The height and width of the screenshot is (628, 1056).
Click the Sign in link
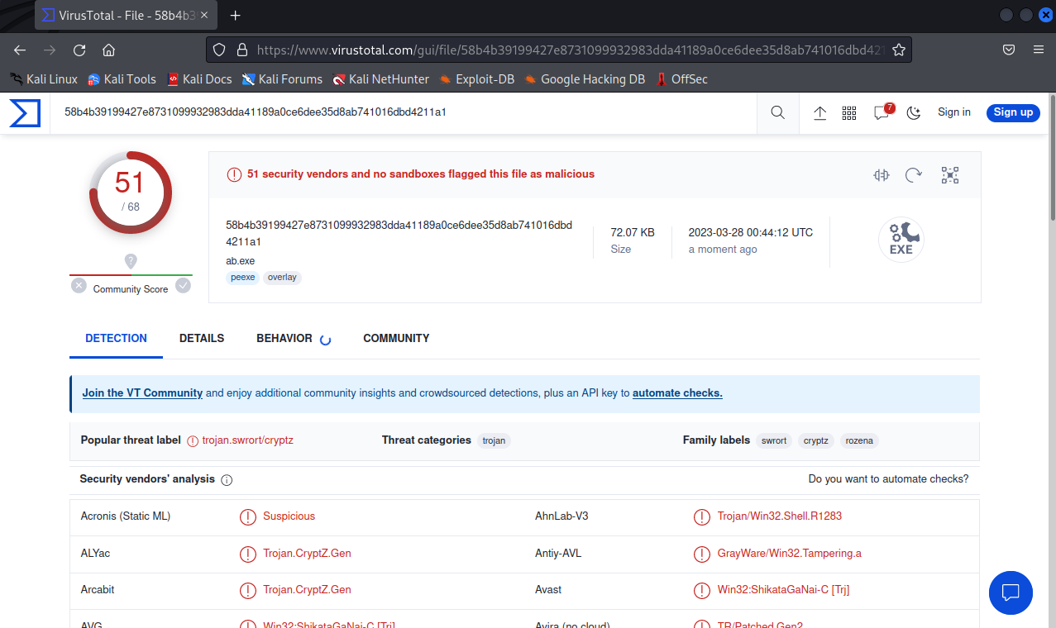[954, 112]
